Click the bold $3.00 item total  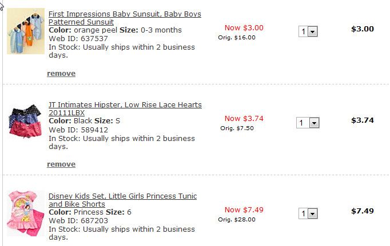click(363, 29)
